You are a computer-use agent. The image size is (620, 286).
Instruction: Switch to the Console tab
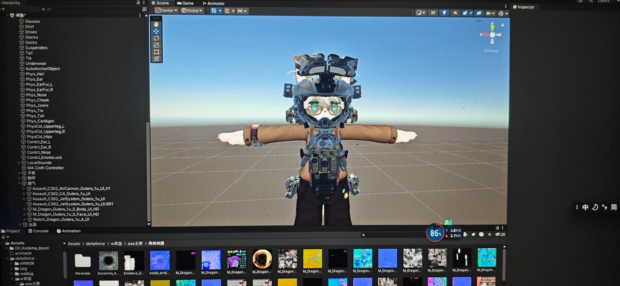[38, 231]
